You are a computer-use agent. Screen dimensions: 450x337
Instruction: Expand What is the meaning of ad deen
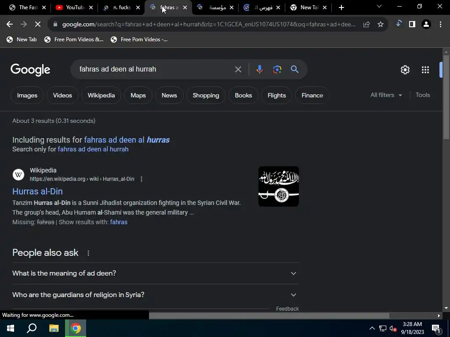[155, 273]
